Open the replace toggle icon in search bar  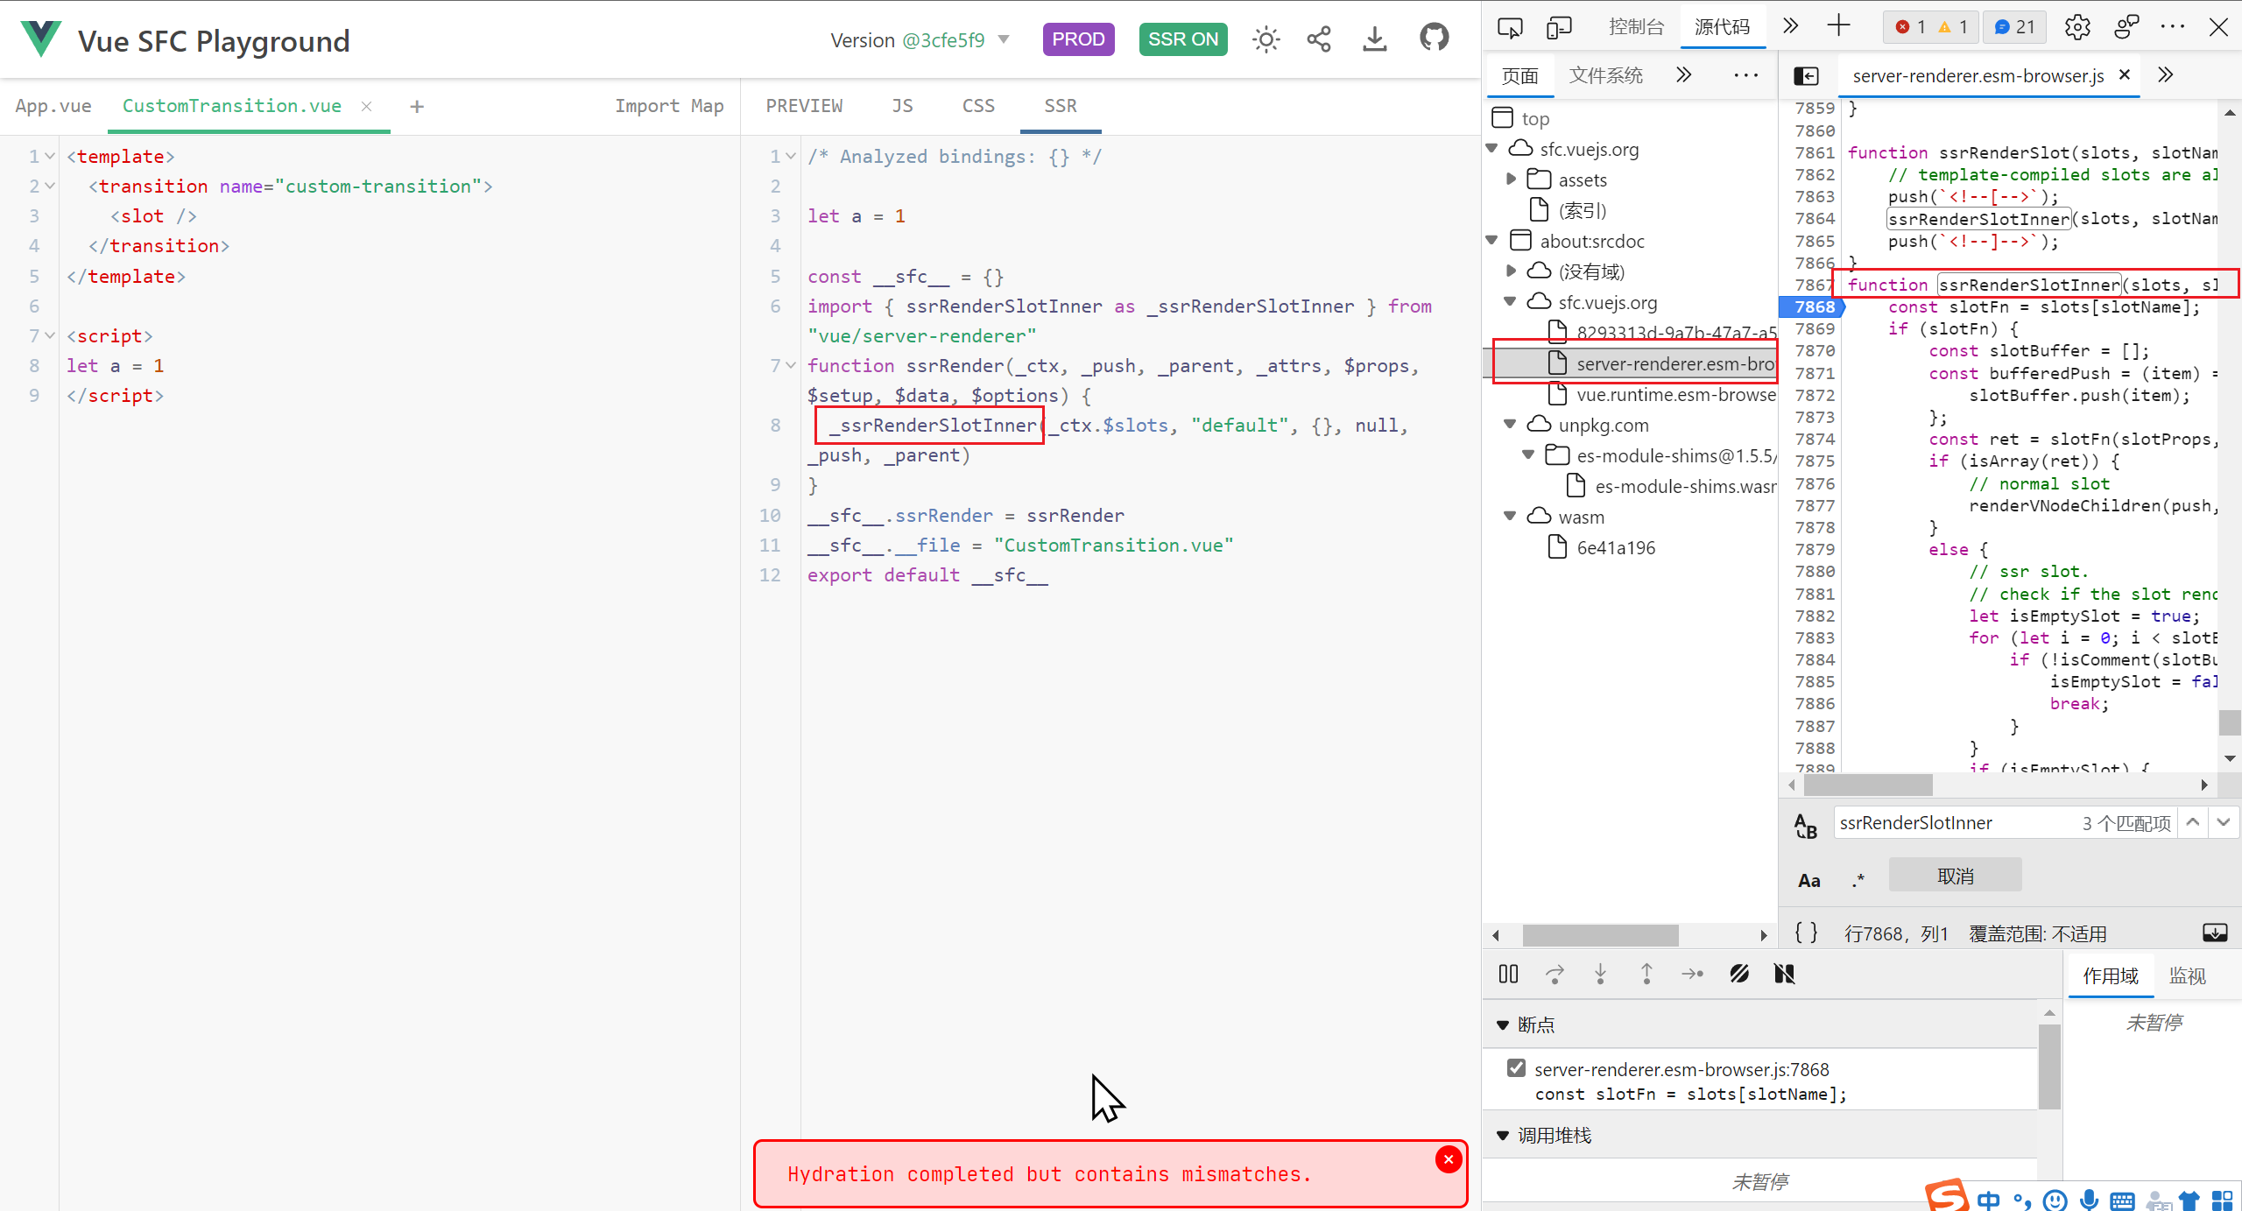[x=1806, y=825]
